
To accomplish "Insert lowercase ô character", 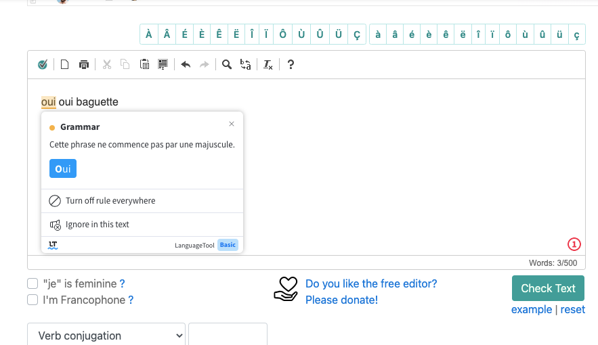I will [x=508, y=34].
